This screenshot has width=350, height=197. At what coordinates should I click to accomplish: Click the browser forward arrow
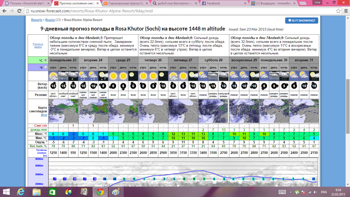(12, 11)
